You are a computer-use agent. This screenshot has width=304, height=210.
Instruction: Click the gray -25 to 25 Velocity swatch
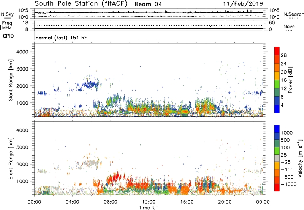click(x=277, y=158)
